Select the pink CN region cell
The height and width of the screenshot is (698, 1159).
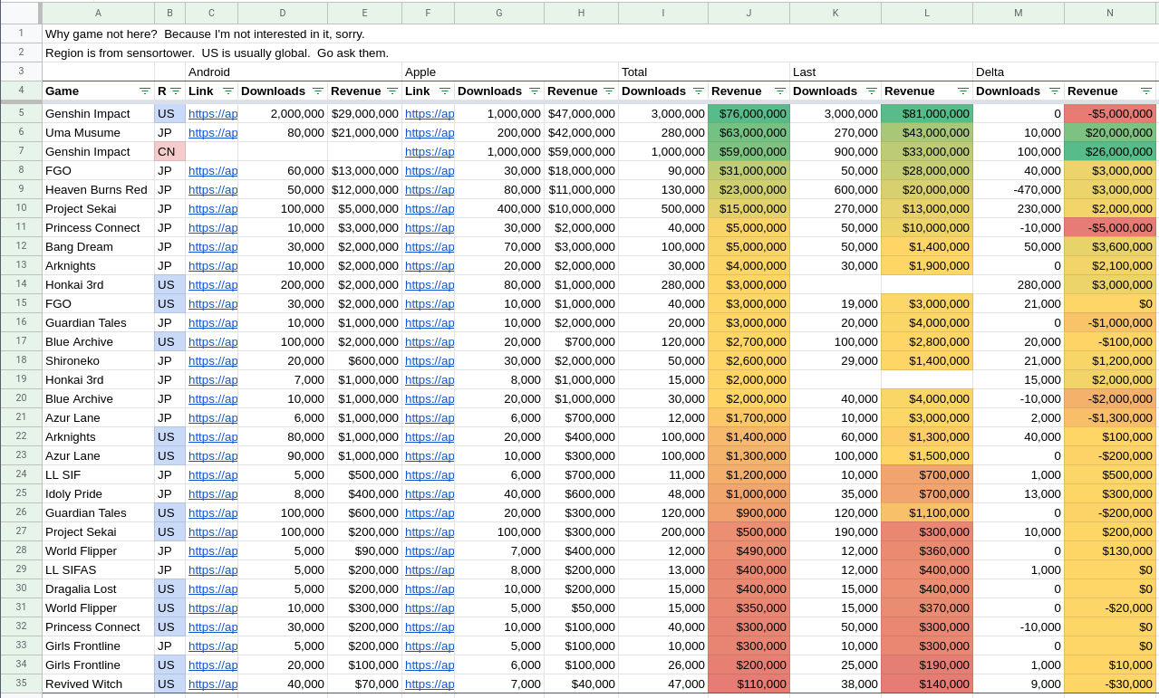click(169, 151)
